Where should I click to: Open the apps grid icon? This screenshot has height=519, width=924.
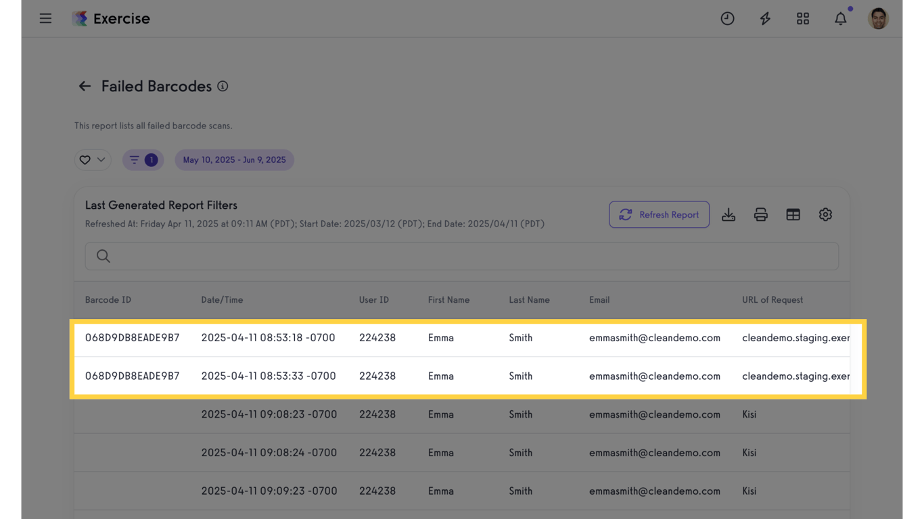(803, 19)
